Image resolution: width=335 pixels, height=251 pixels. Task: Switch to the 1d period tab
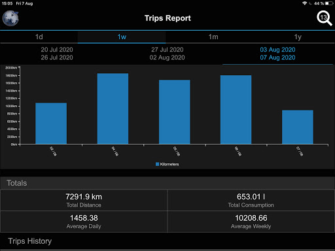[x=39, y=37]
